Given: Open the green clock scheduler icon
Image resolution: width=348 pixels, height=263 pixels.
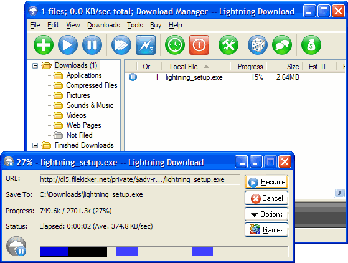Looking at the screenshot, I should (x=175, y=45).
